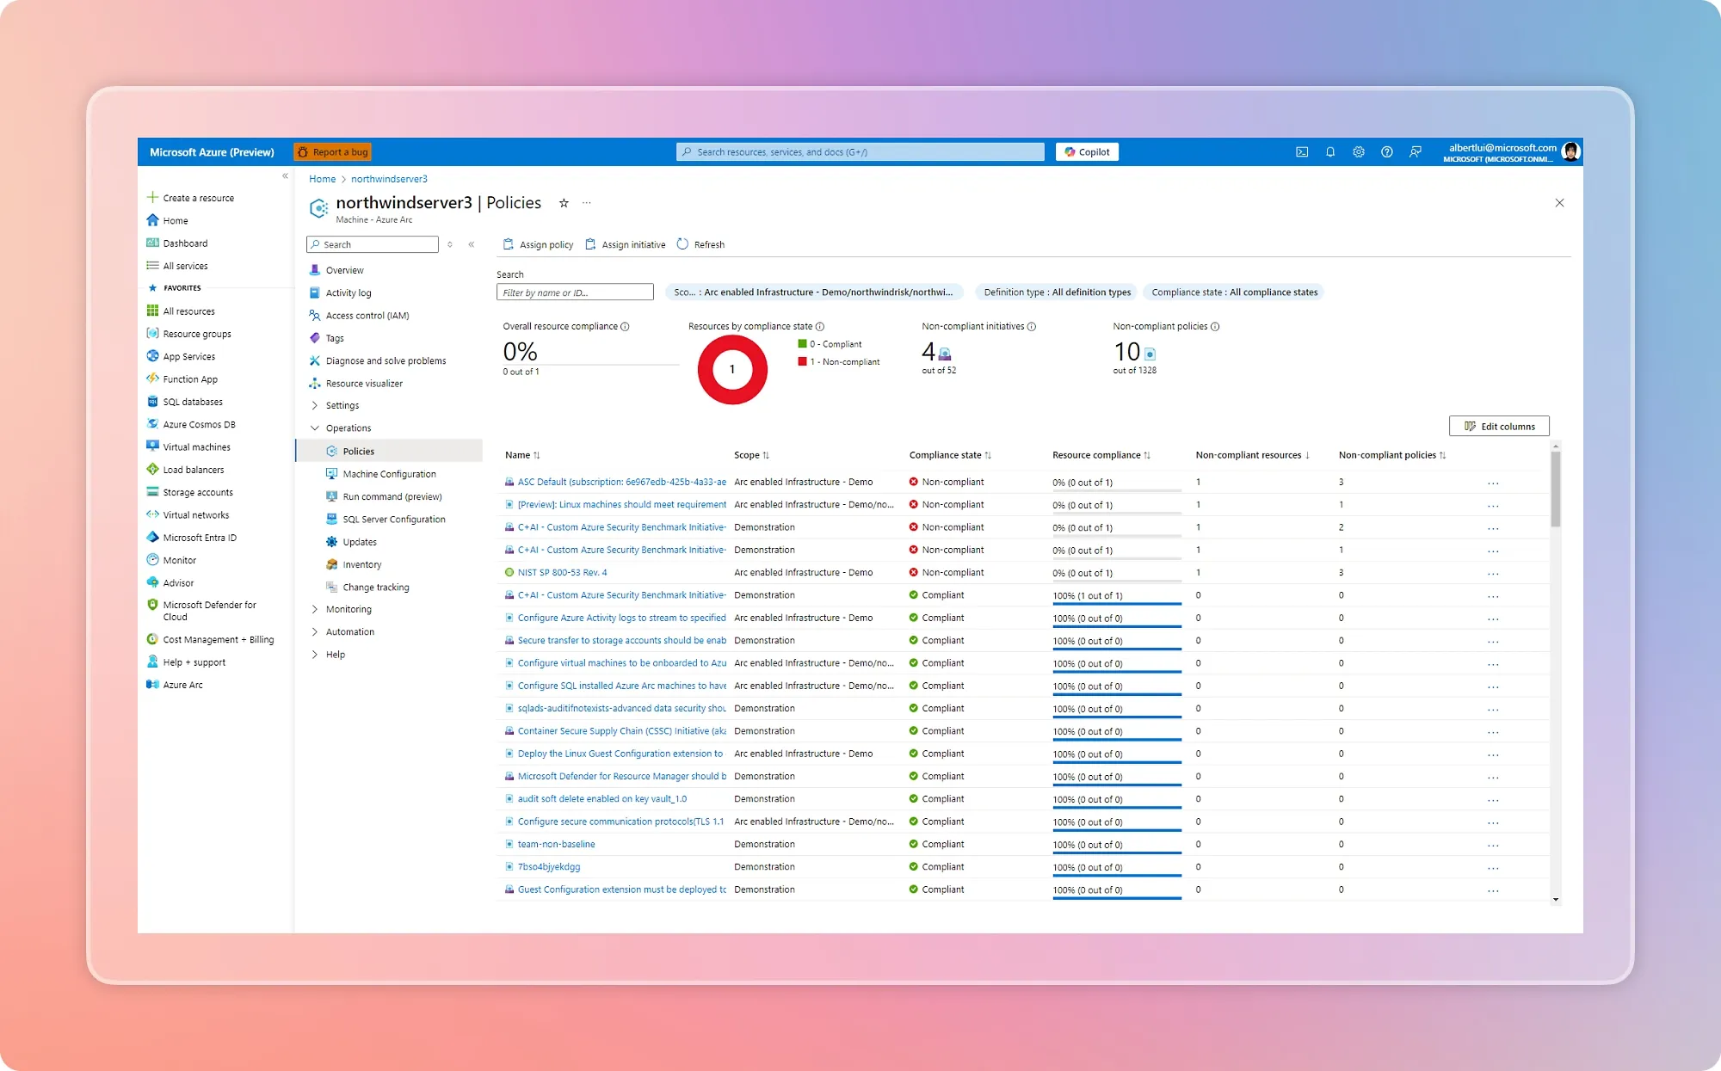Screen dimensions: 1721x1071
Task: Click the feedback icon in top bar
Action: coord(1416,152)
